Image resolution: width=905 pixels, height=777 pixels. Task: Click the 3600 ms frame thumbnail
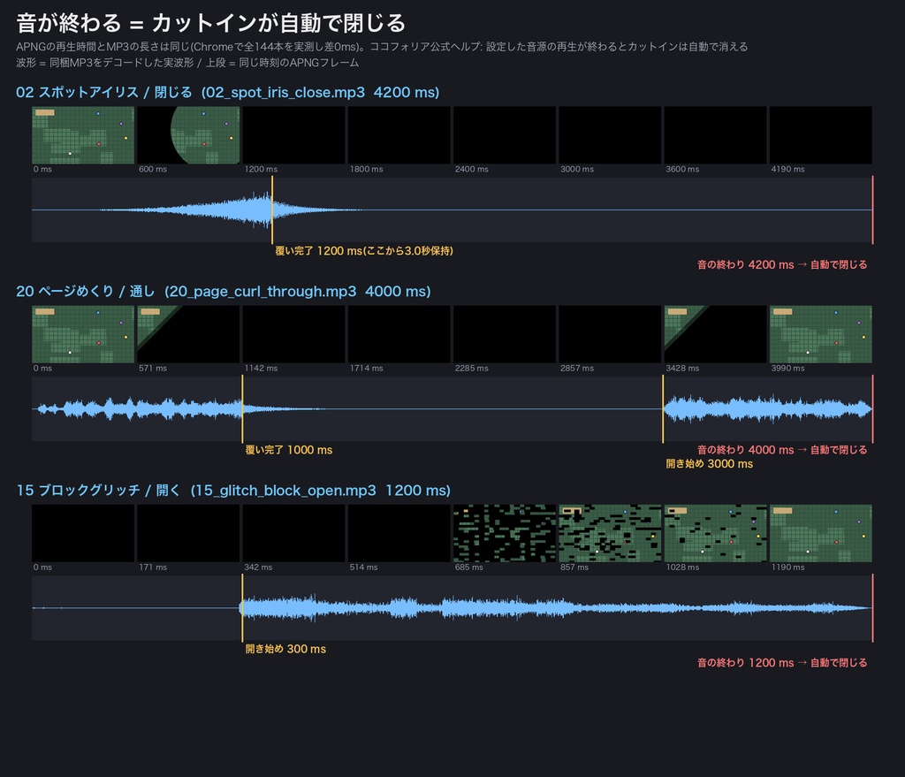pyautogui.click(x=716, y=135)
